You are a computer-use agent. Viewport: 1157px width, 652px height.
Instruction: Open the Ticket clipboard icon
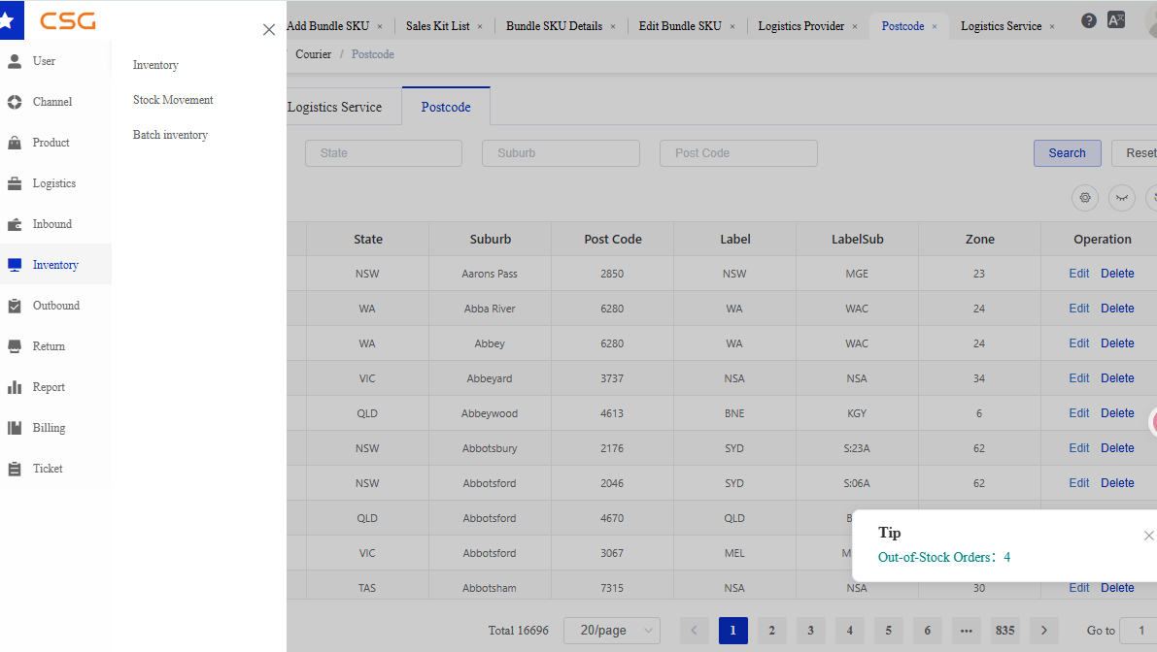pyautogui.click(x=15, y=469)
